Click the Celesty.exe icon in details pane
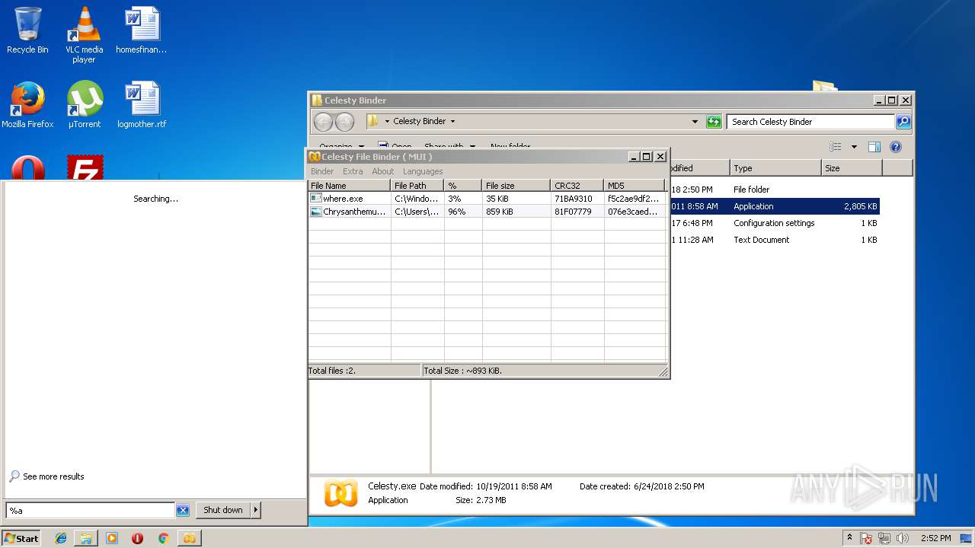975x548 pixels. click(340, 492)
